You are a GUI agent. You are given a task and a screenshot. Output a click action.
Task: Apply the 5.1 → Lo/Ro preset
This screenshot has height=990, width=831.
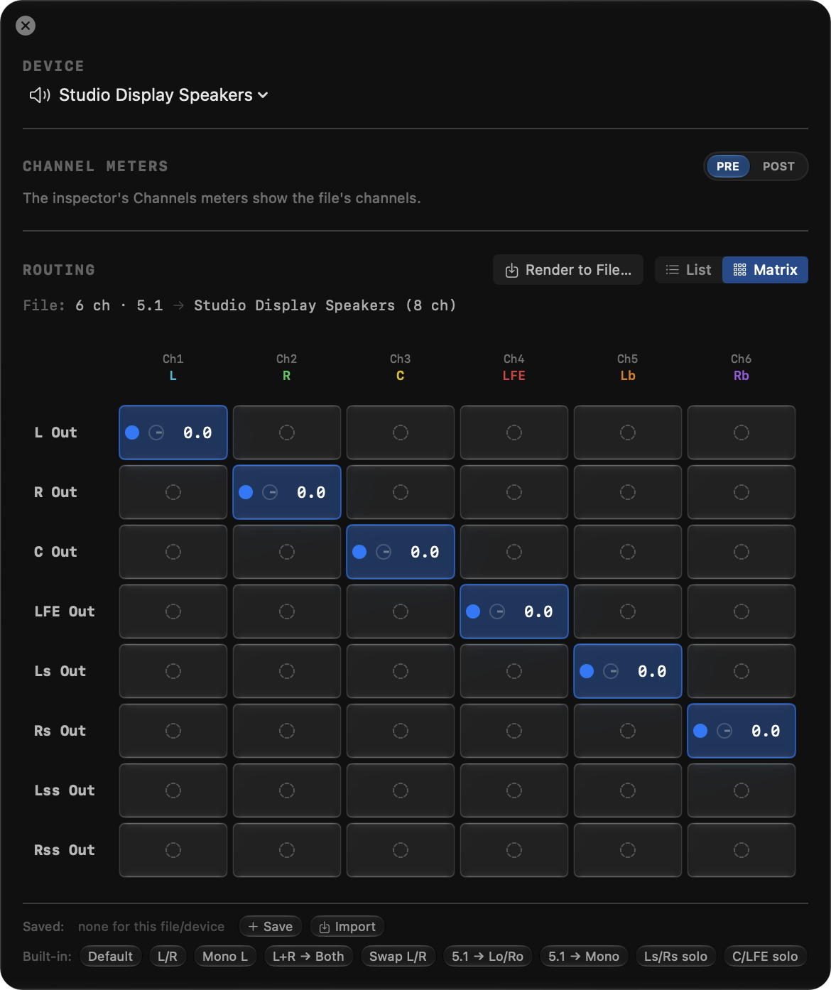[488, 957]
